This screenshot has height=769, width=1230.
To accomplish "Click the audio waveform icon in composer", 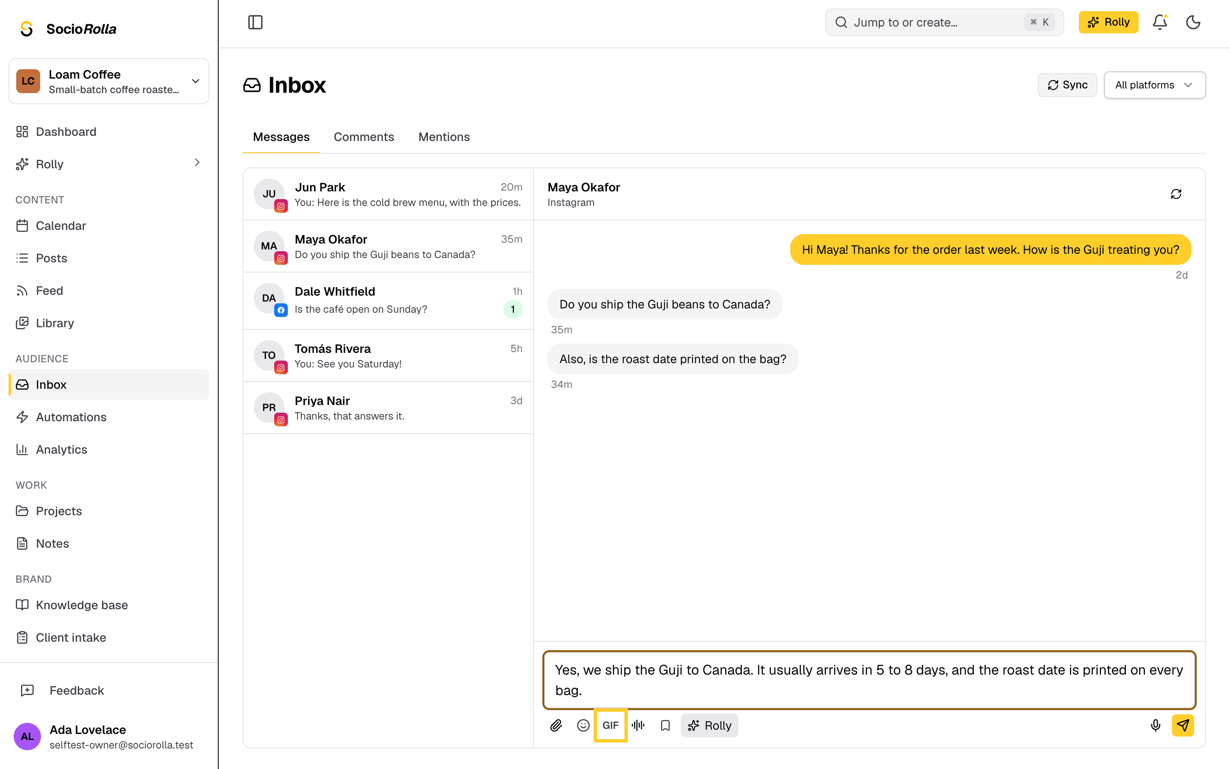I will 638,725.
